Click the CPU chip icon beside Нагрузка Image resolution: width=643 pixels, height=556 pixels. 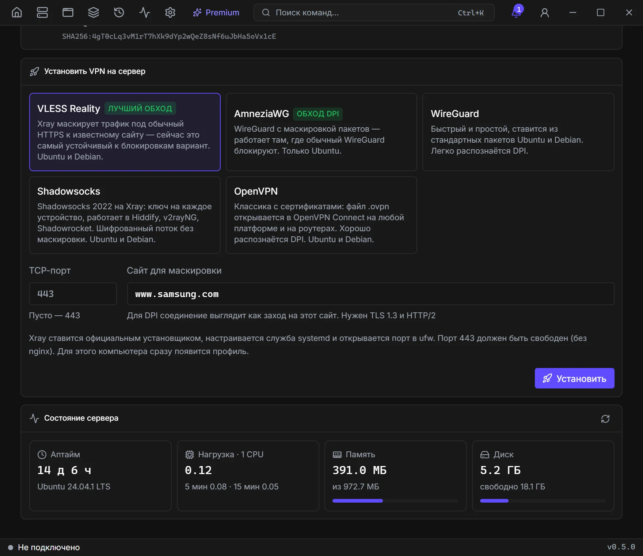pos(190,455)
